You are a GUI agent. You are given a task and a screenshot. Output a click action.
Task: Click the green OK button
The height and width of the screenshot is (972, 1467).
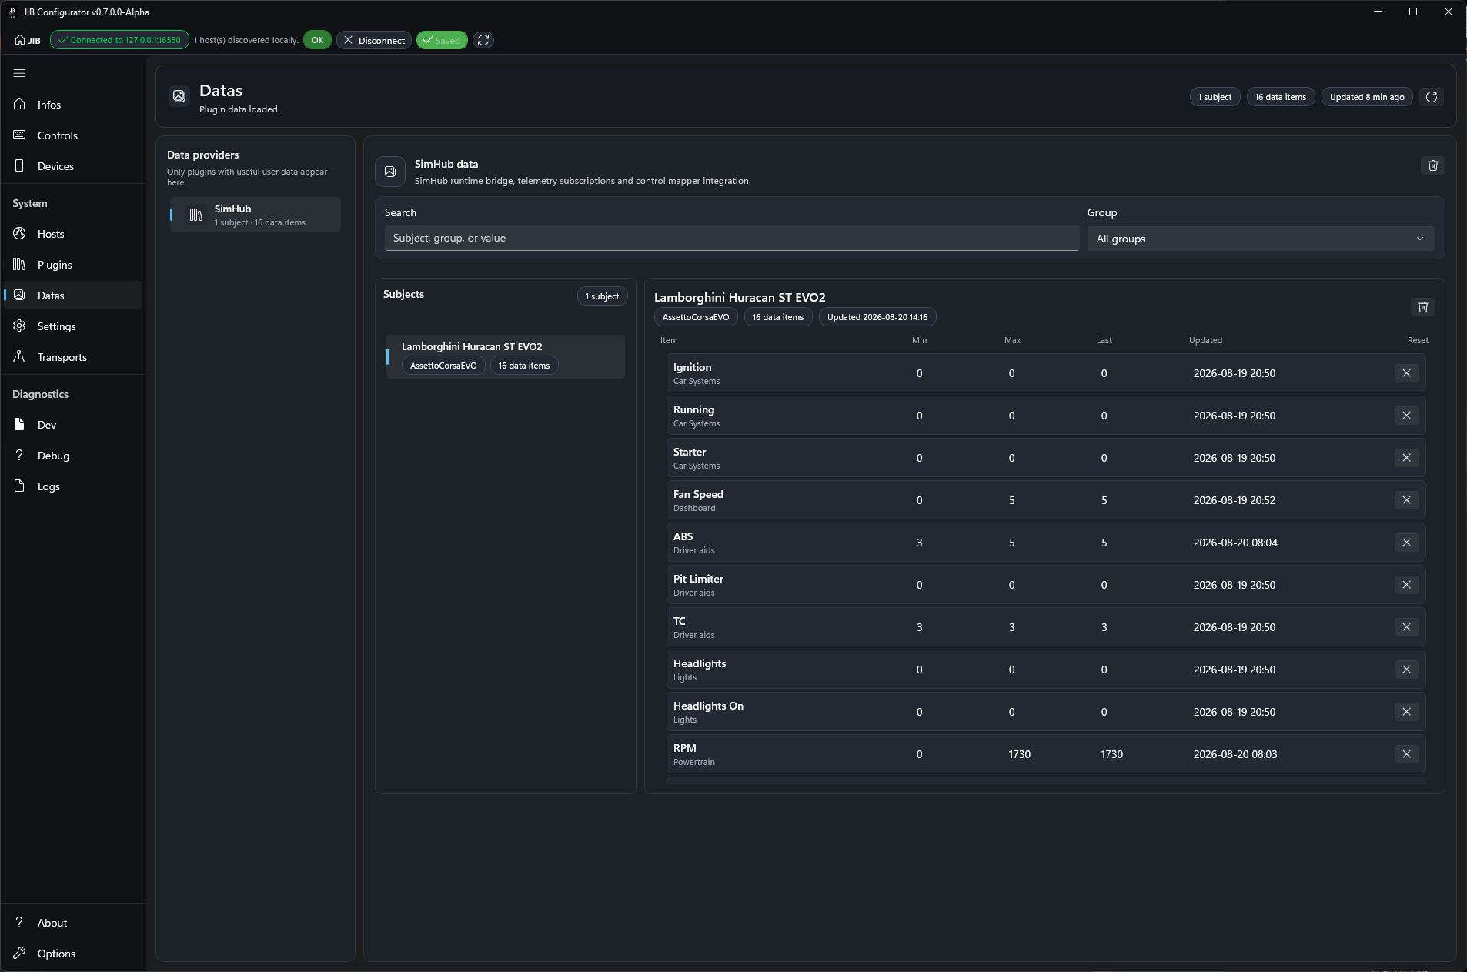pos(317,40)
